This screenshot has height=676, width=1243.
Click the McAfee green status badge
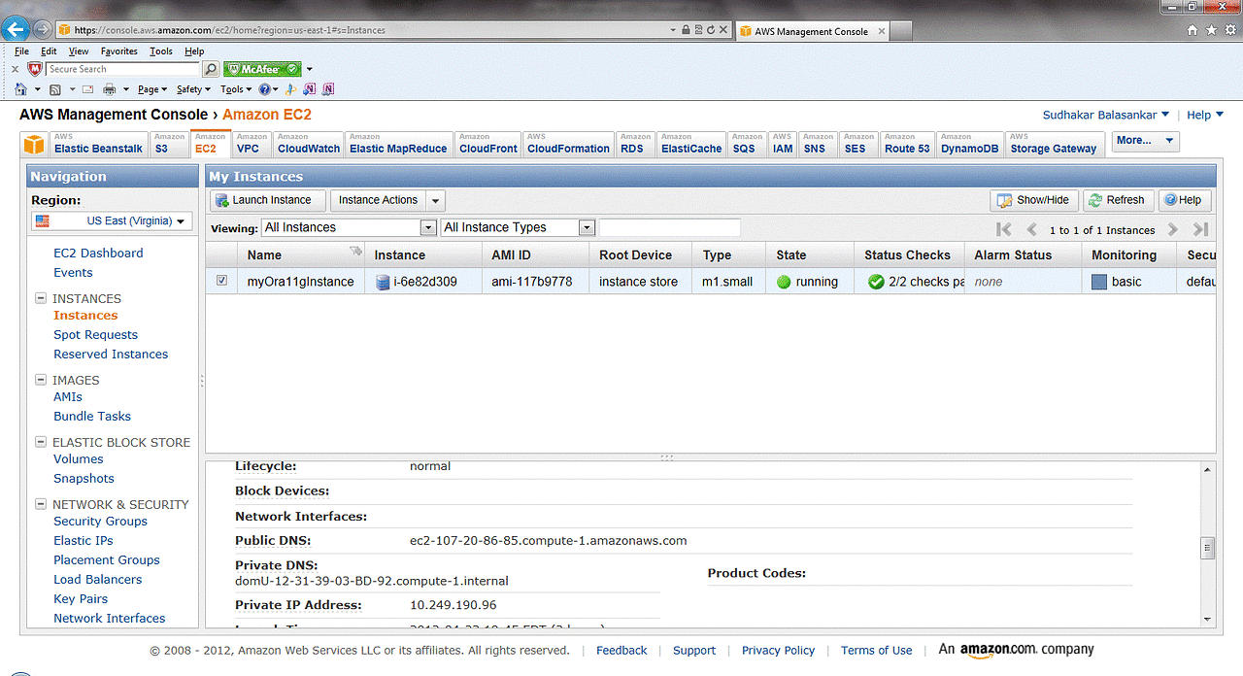pos(262,69)
